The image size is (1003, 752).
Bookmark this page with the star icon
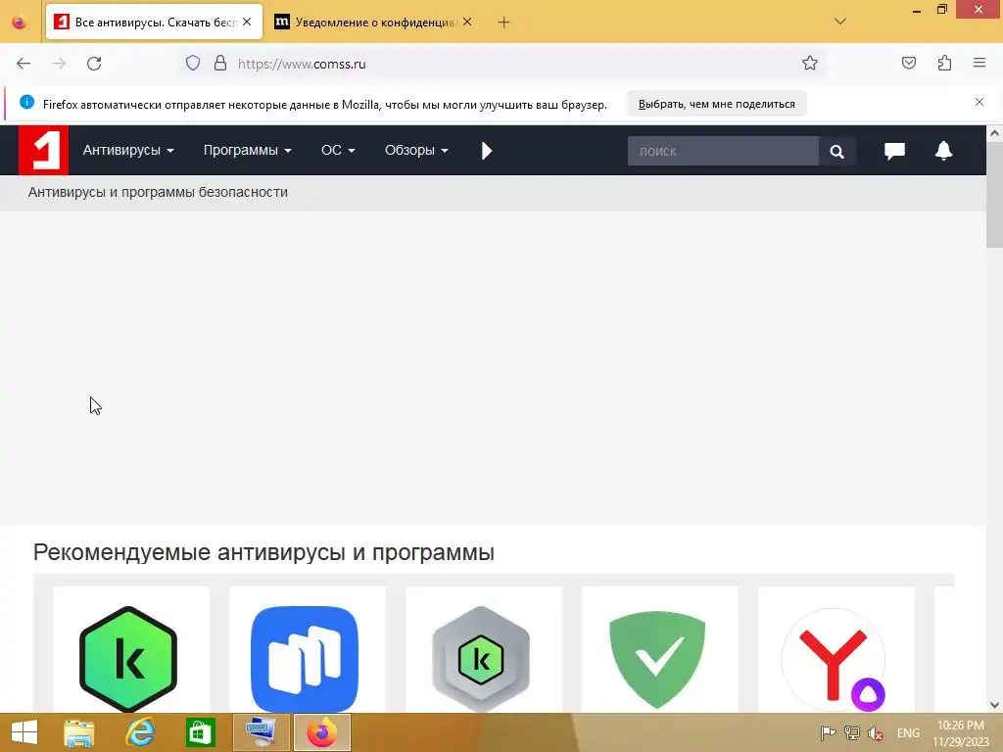[810, 63]
